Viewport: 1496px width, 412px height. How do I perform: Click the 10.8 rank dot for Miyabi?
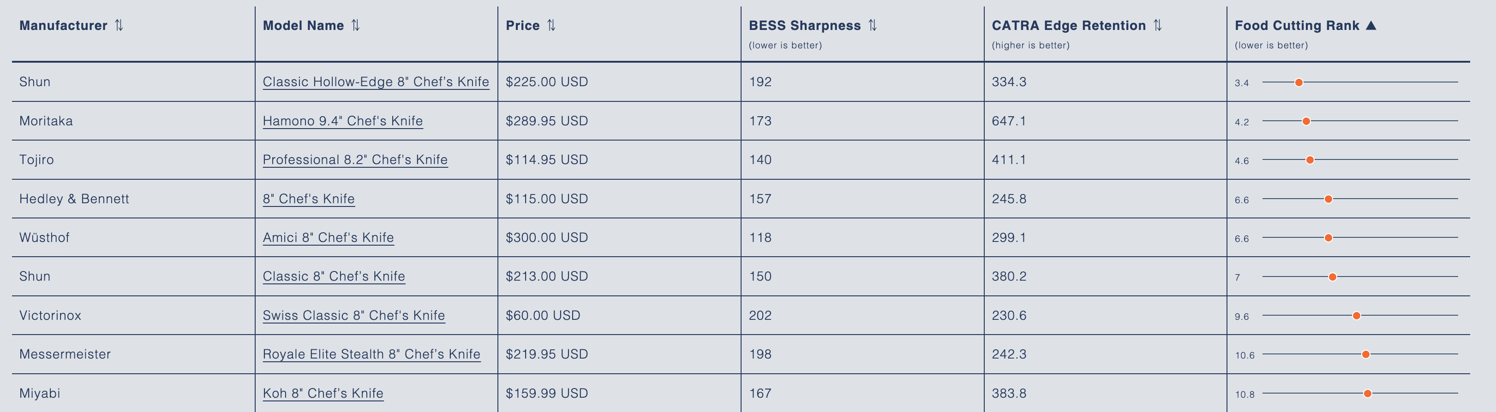click(1368, 394)
